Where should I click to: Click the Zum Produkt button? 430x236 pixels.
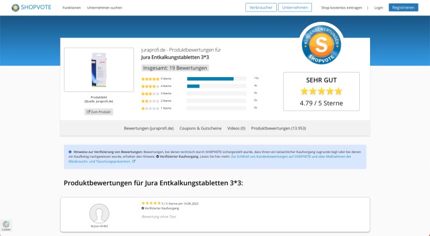99,112
